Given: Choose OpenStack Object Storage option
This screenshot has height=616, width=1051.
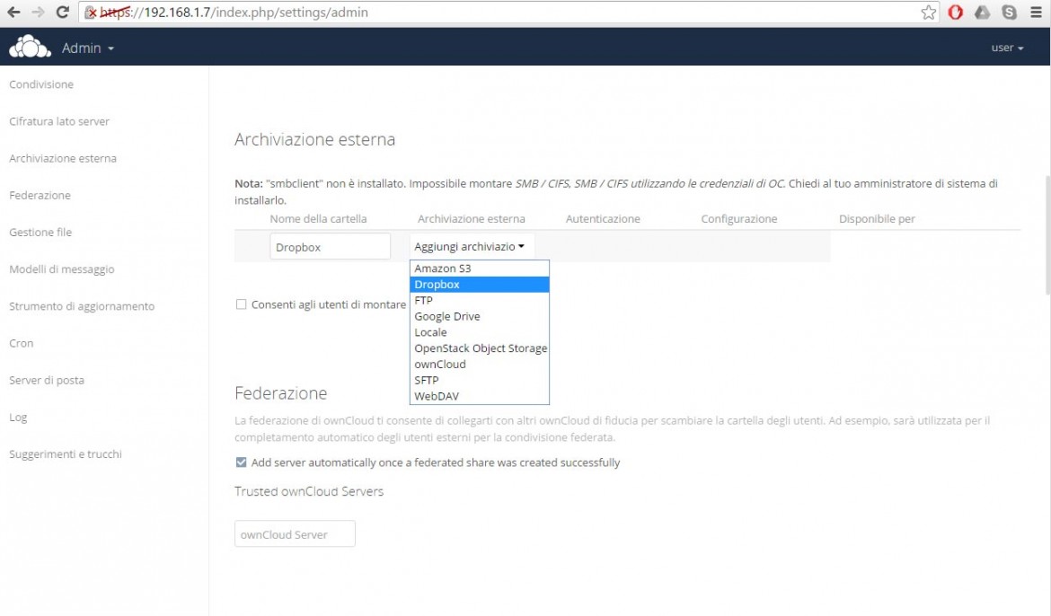Looking at the screenshot, I should click(480, 348).
